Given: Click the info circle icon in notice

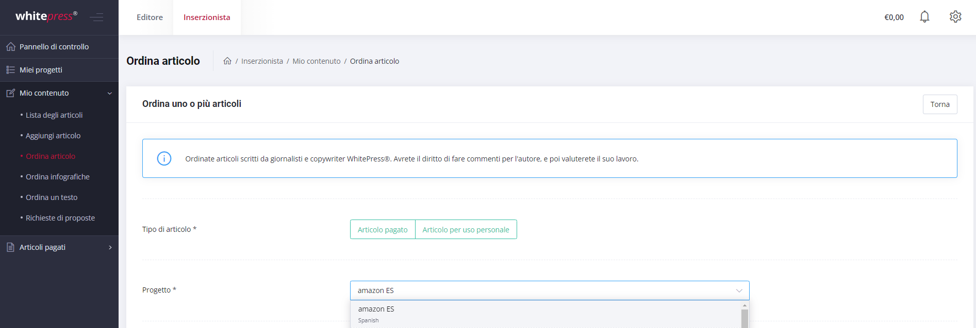Looking at the screenshot, I should (164, 158).
